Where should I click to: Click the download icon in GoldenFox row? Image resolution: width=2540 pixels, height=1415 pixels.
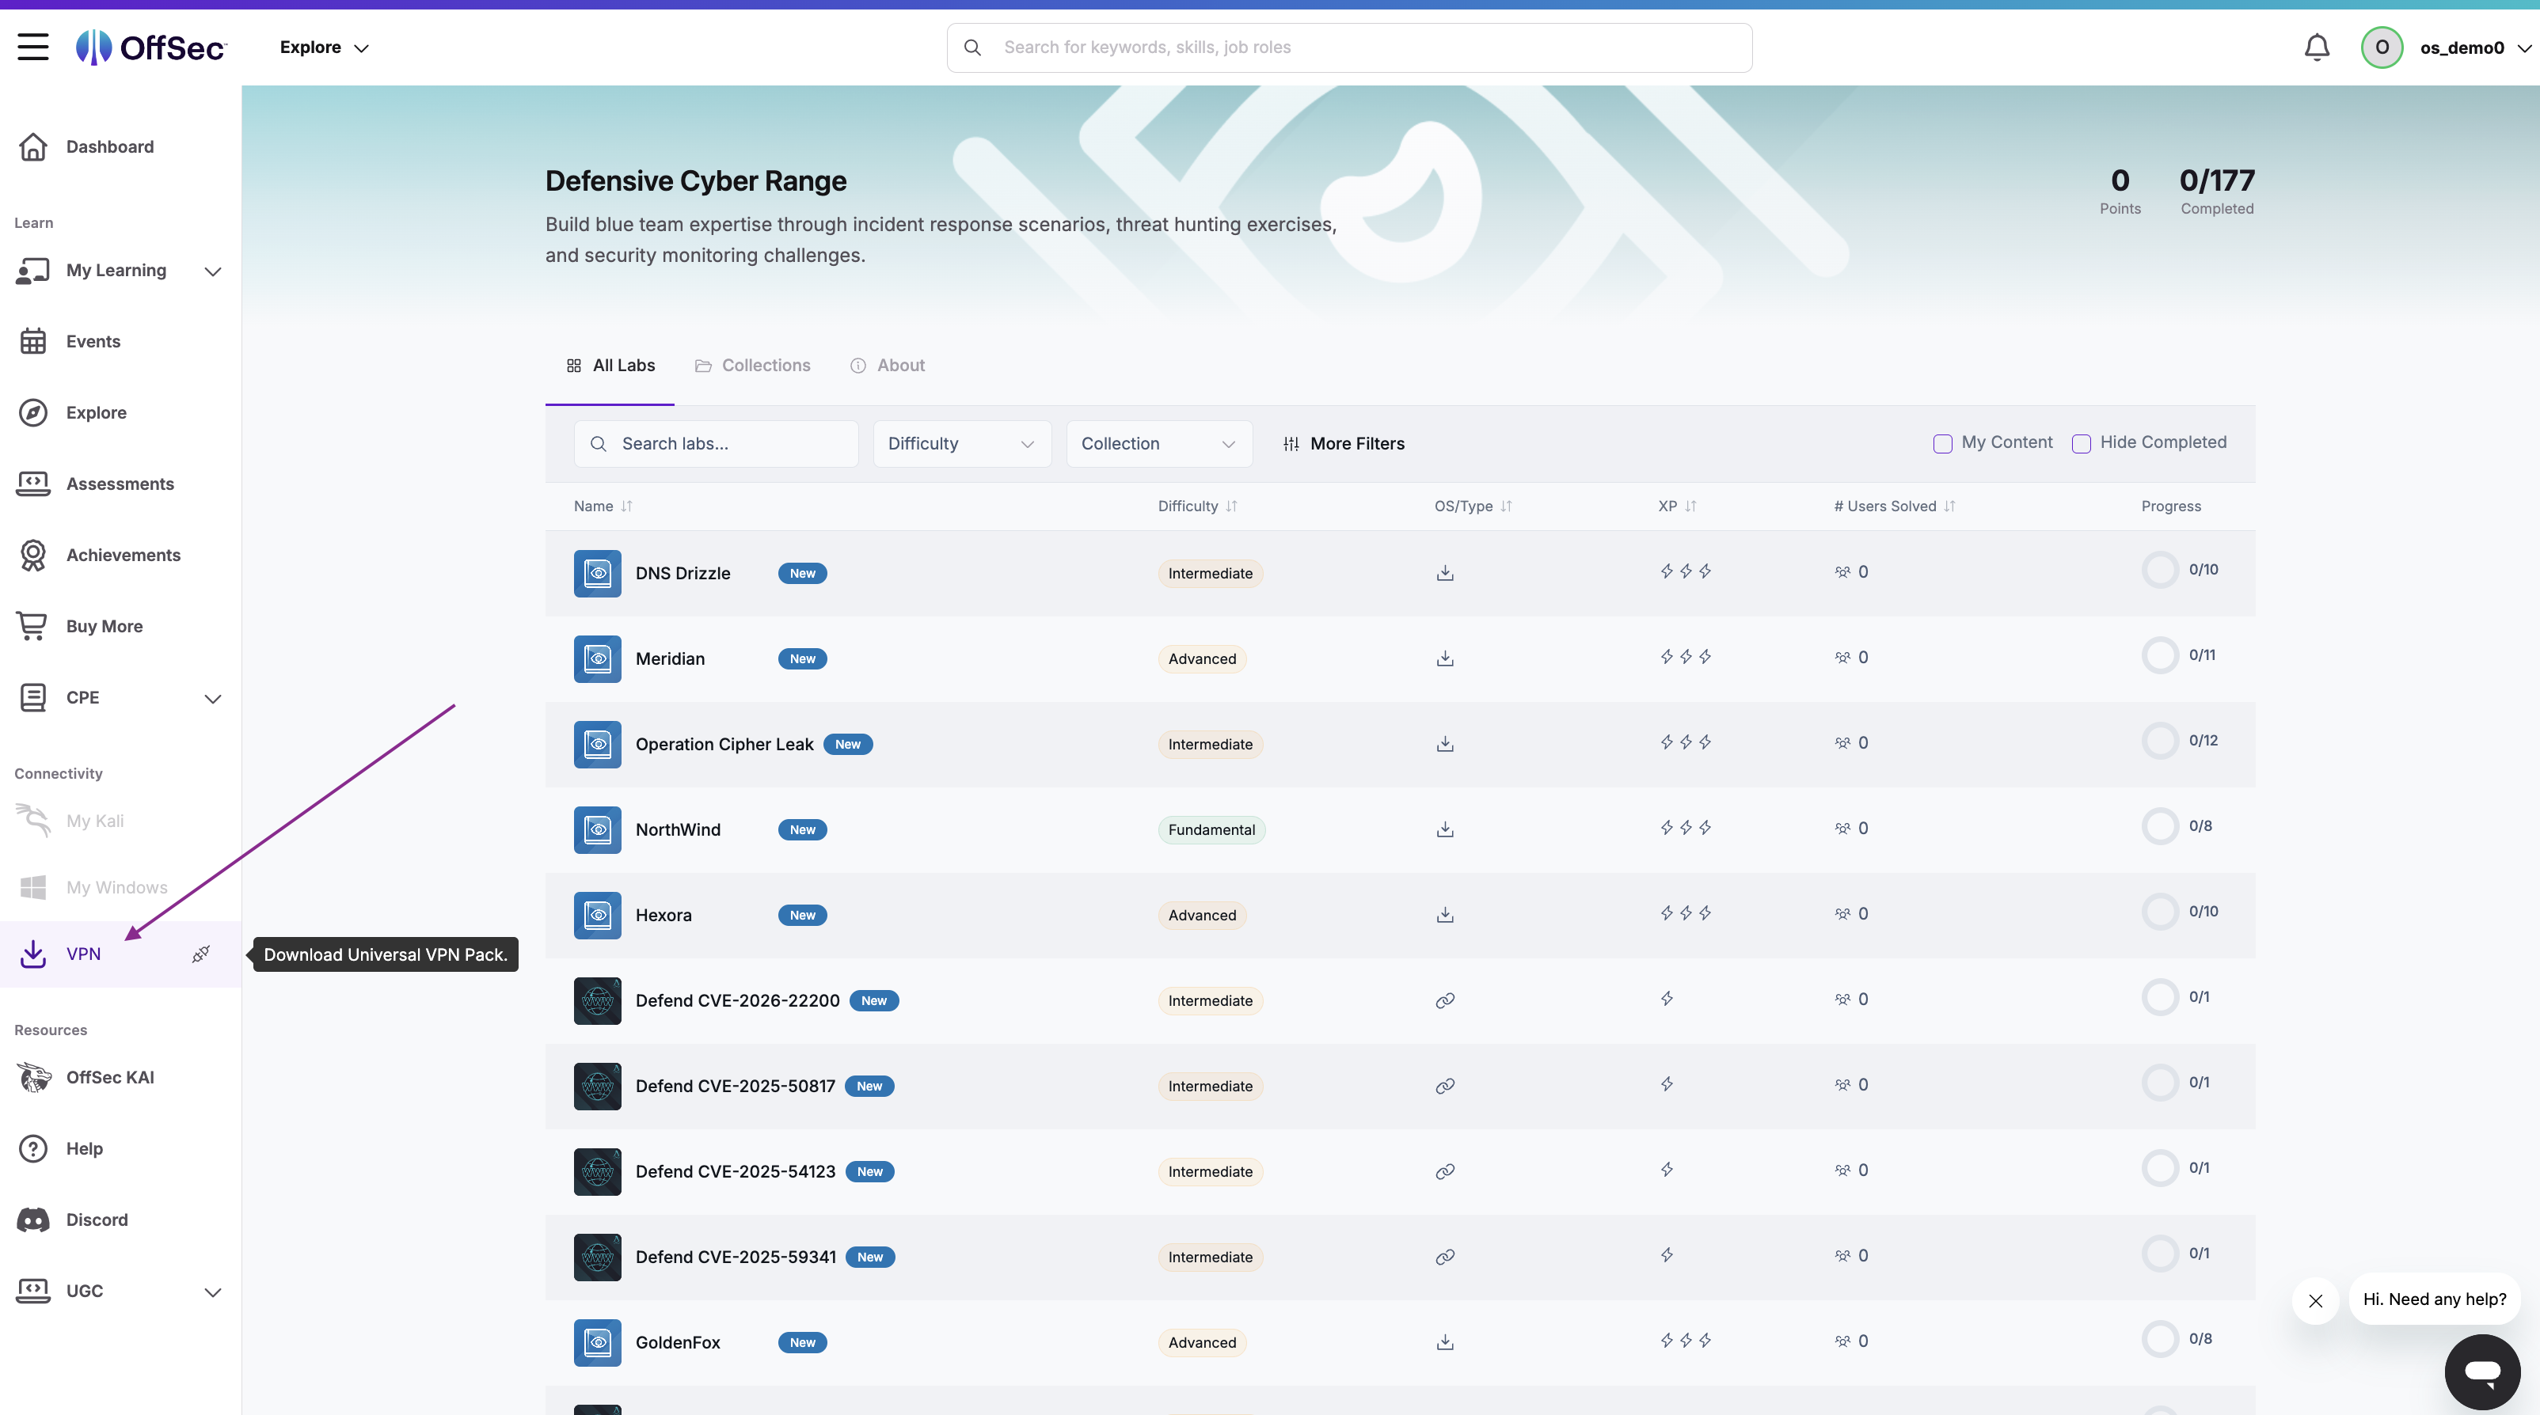coord(1444,1342)
